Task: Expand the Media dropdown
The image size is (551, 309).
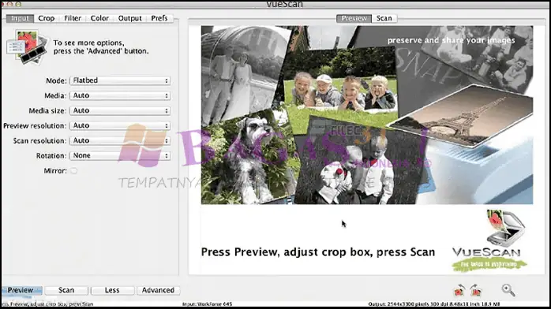Action: click(x=120, y=95)
